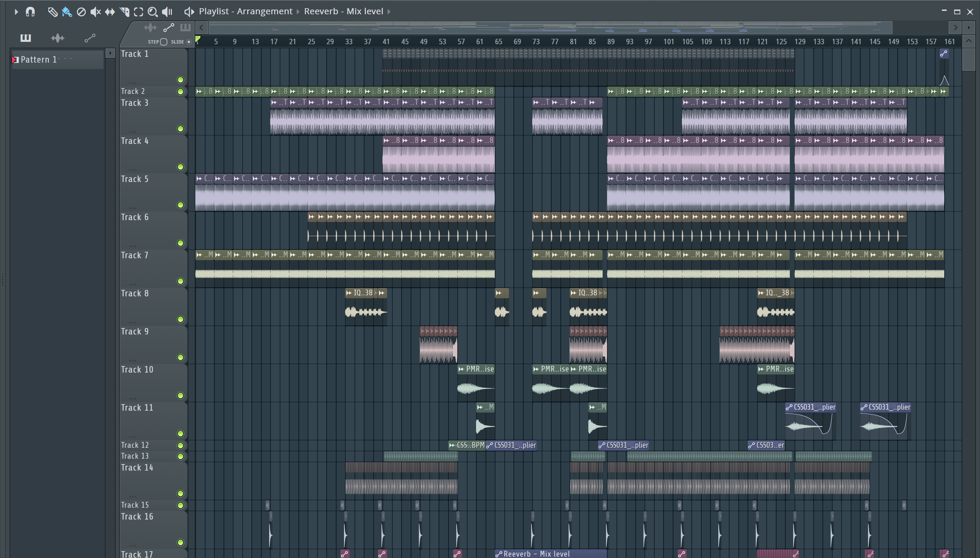Select the CSS..BPM clip on Track 12
This screenshot has height=558, width=980.
coord(467,445)
